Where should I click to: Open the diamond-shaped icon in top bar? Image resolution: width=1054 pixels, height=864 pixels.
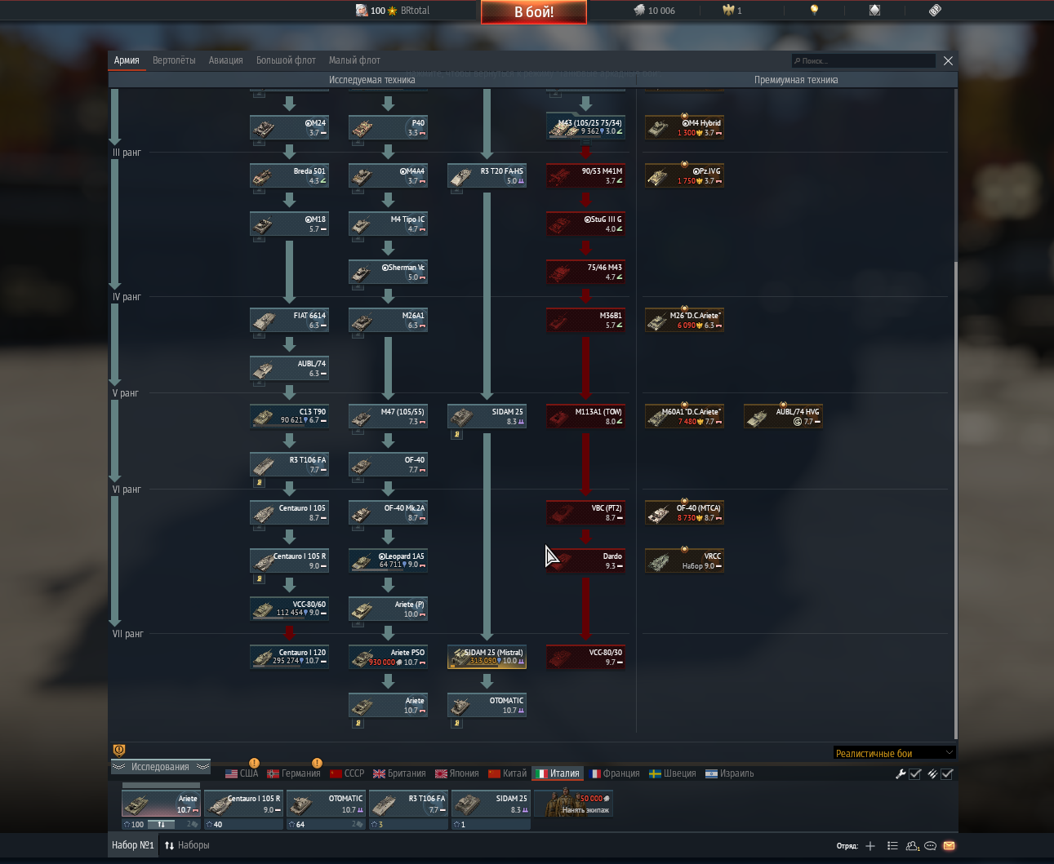[x=874, y=11]
